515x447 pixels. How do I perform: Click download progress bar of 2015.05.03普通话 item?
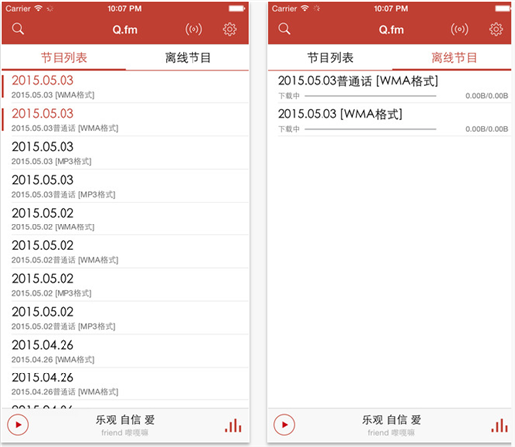[370, 96]
